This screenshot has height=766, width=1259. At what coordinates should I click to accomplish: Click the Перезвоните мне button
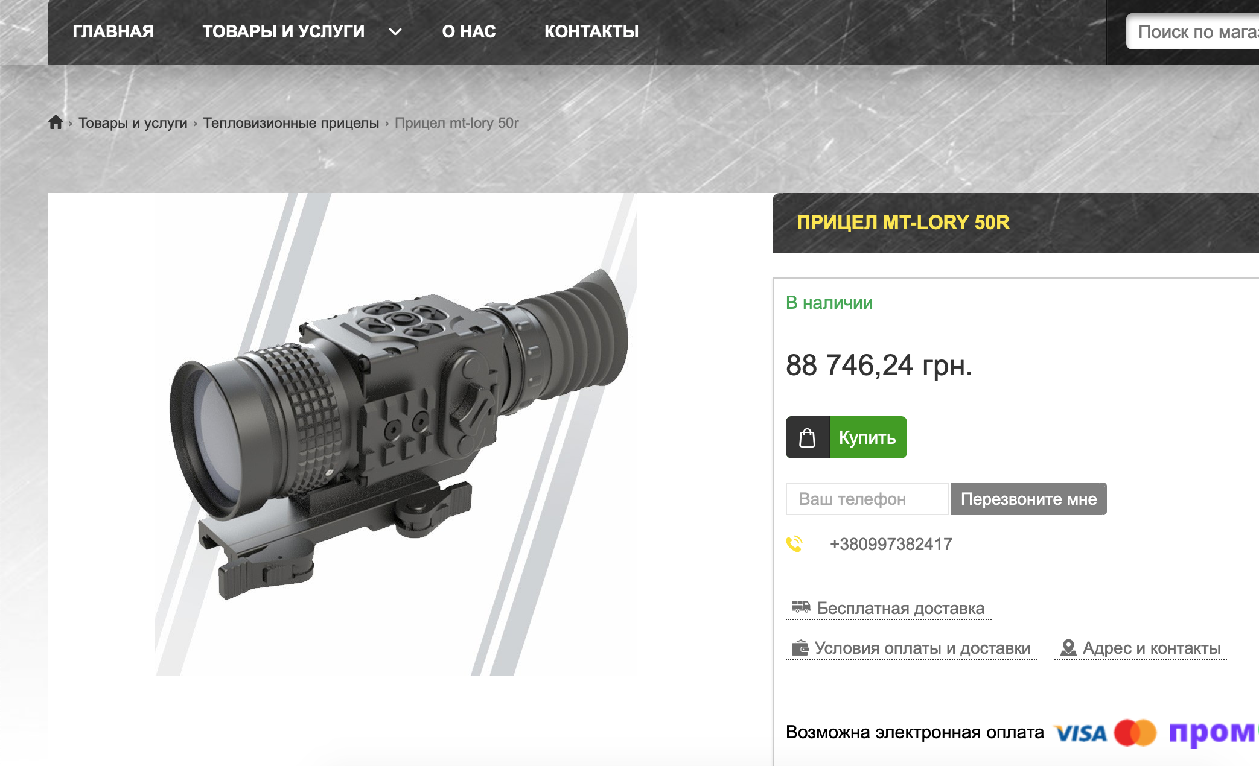click(1029, 499)
